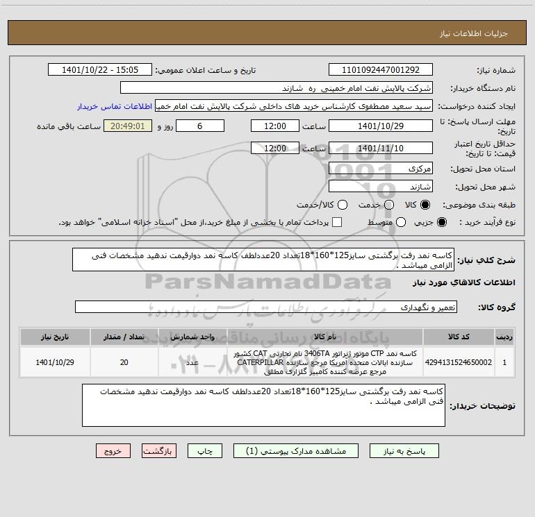The width and height of the screenshot is (535, 517).
Task: Click the price validity time 12:00 field
Action: click(275, 148)
